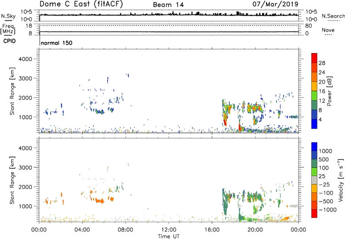Click the "CPID" row label
345x239 pixels.
point(9,41)
